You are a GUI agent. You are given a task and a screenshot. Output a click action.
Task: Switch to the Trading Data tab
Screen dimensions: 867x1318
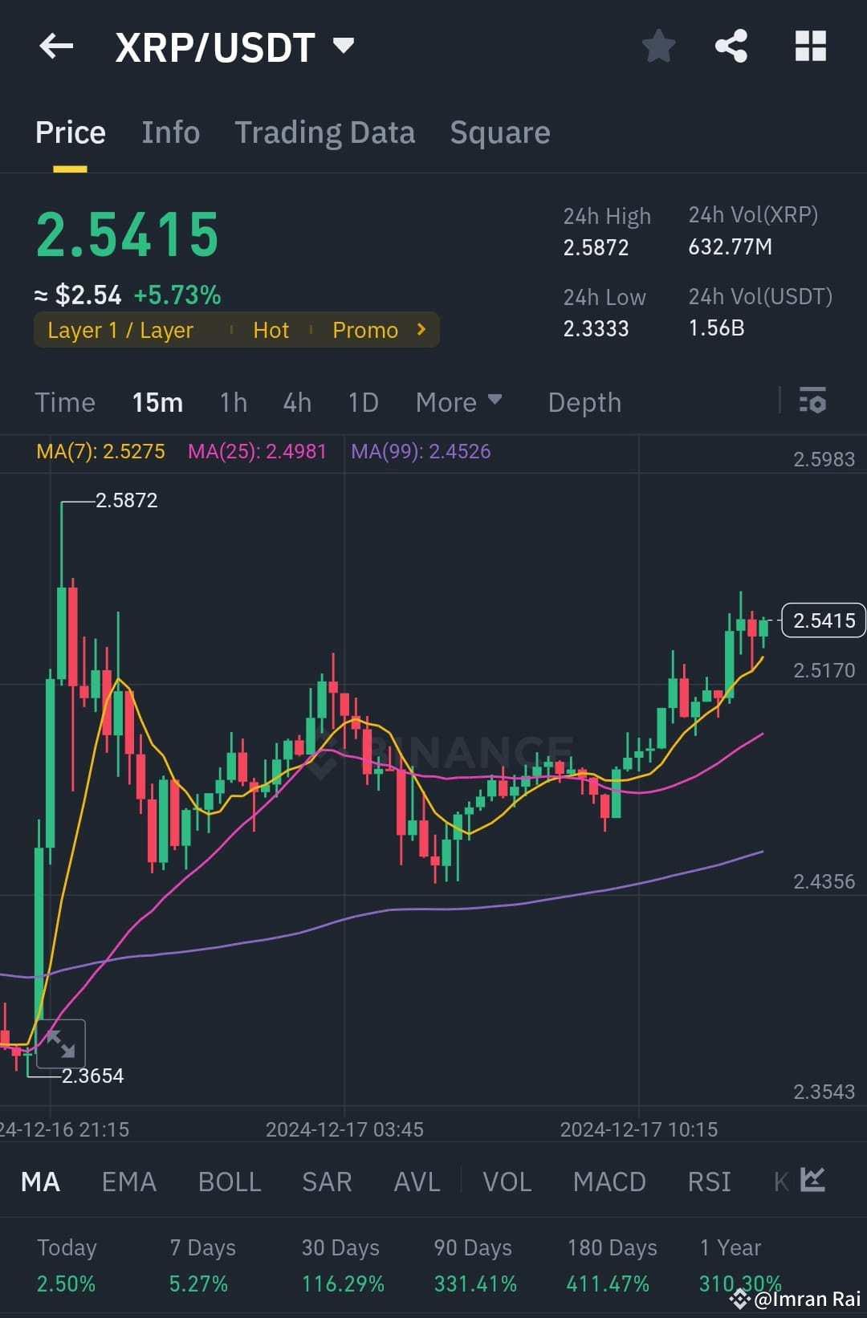tap(324, 132)
